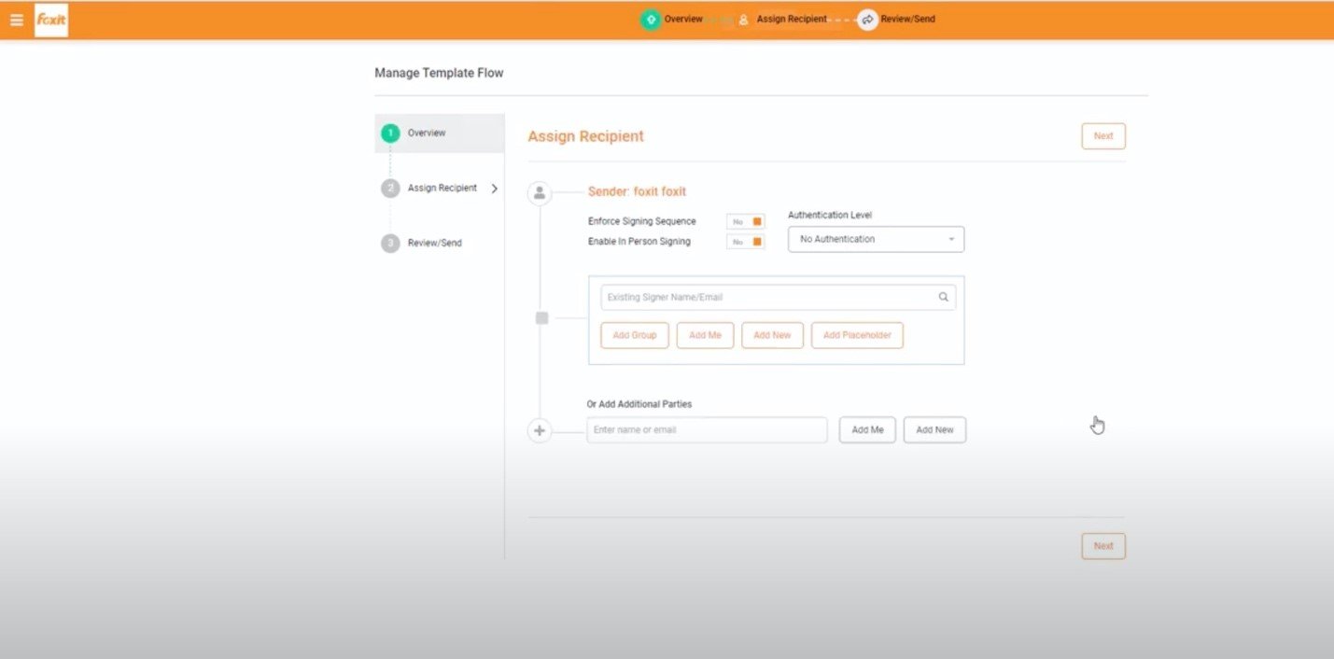
Task: Click the Manage Template Flow title
Action: click(439, 73)
